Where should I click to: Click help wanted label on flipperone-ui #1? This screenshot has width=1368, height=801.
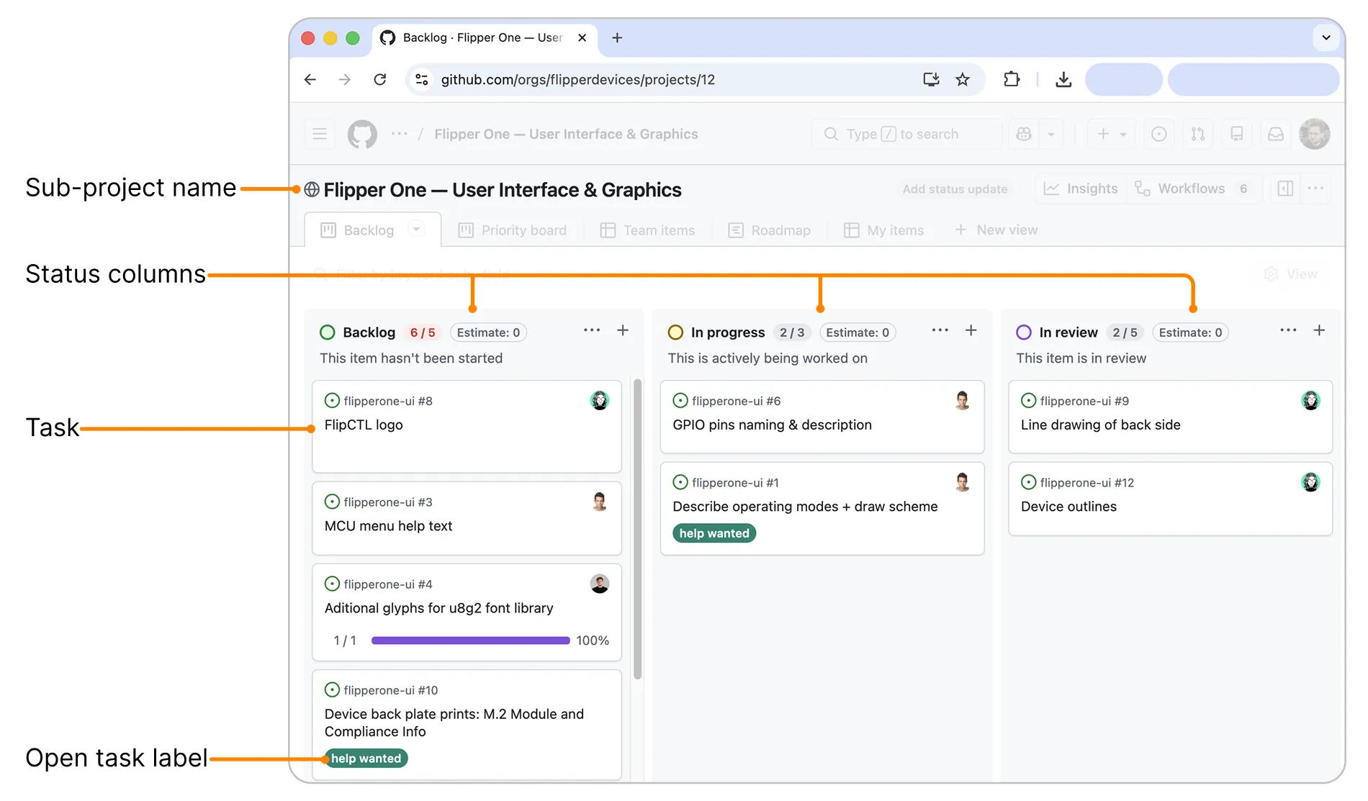tap(714, 533)
